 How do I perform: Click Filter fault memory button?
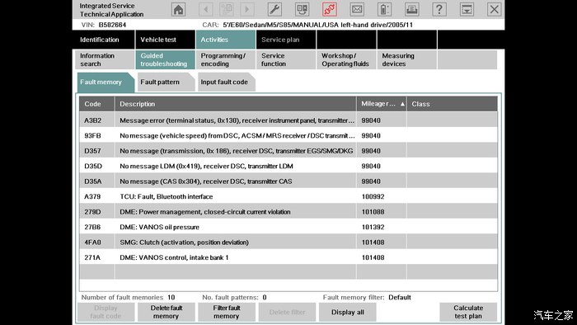pyautogui.click(x=227, y=312)
